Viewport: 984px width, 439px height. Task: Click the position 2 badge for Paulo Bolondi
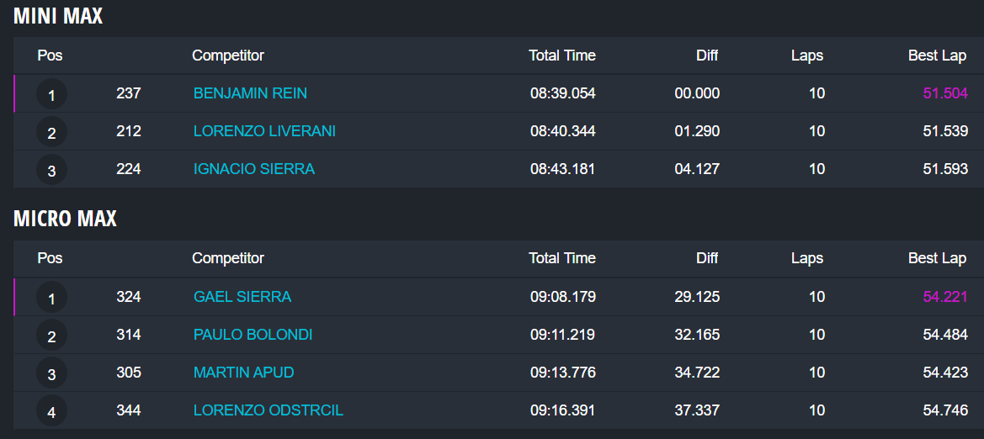51,336
